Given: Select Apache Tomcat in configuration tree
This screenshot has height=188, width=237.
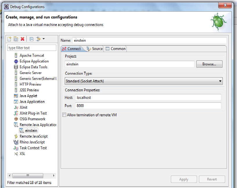Looking at the screenshot, I should [32, 56].
